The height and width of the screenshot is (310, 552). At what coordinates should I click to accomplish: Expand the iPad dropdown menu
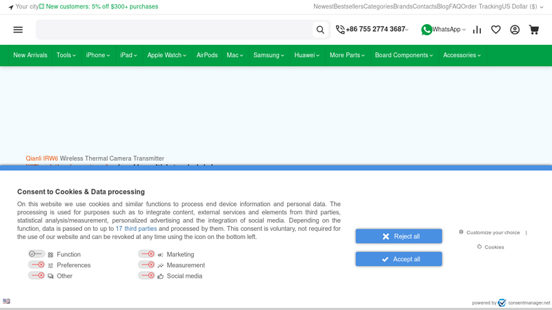point(128,55)
